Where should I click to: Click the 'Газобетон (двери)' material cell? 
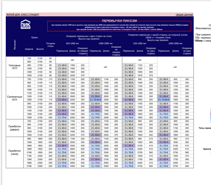[x=14, y=128]
